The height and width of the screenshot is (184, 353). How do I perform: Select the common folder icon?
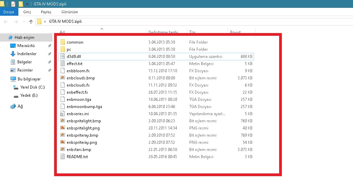coord(63,42)
